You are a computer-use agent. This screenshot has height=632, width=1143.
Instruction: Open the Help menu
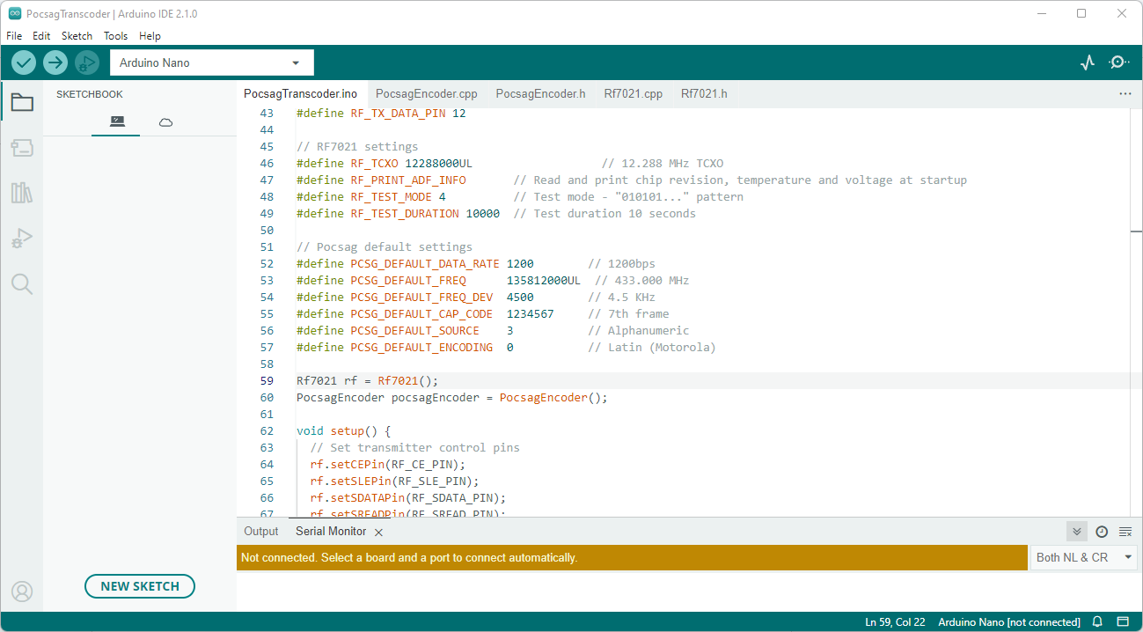pyautogui.click(x=150, y=36)
